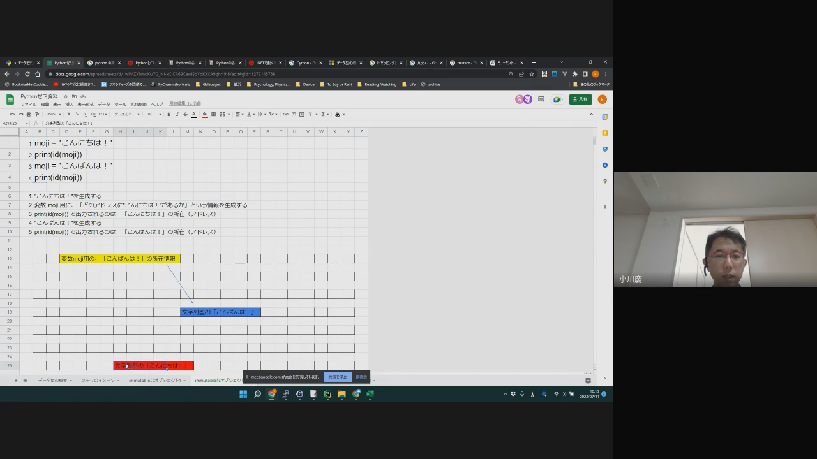Screen dimensions: 817x459
Task: Expand the font family dropdown
Action: tap(126, 115)
